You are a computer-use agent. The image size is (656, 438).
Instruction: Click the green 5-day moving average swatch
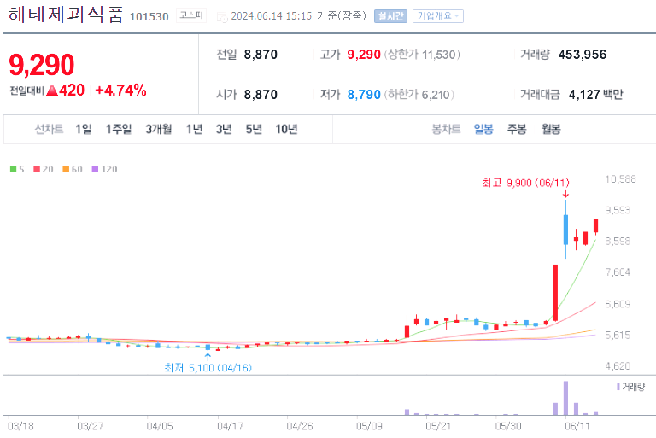(14, 169)
